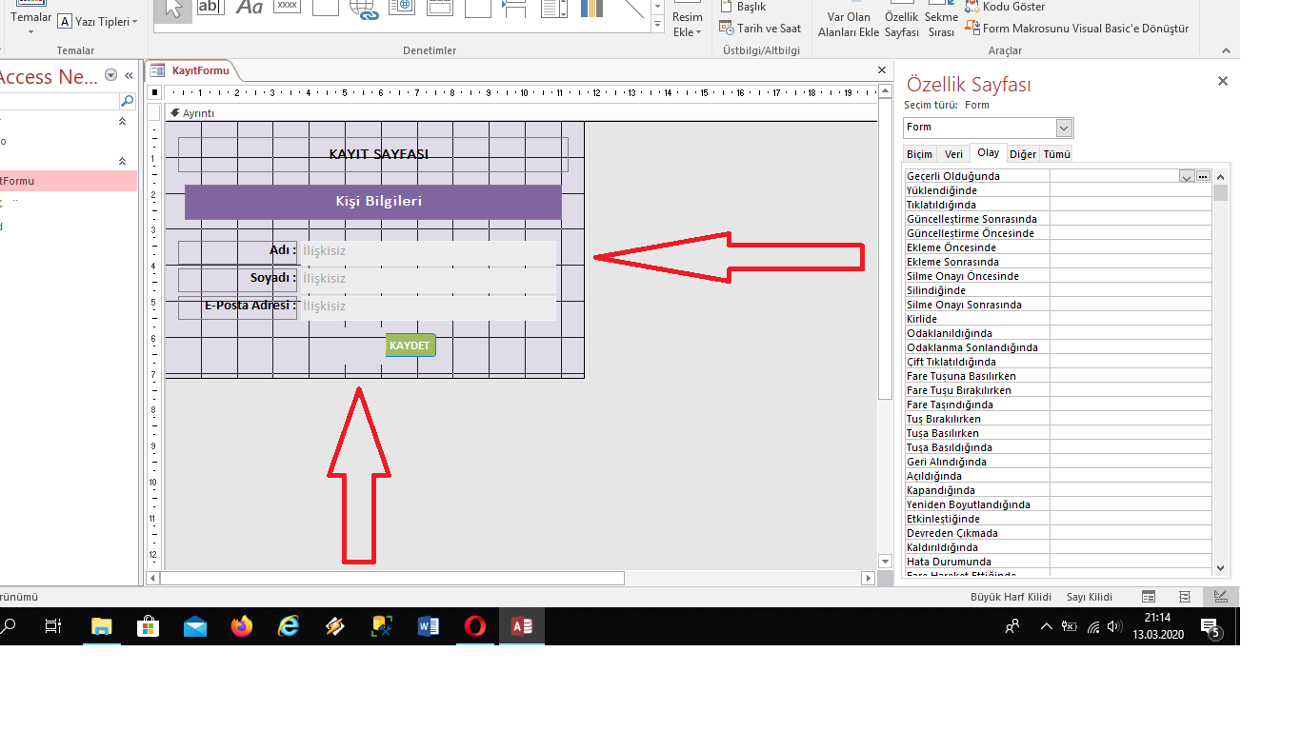
Task: Open the Geçerli Olduğunda event dropdown arrow
Action: (1186, 176)
